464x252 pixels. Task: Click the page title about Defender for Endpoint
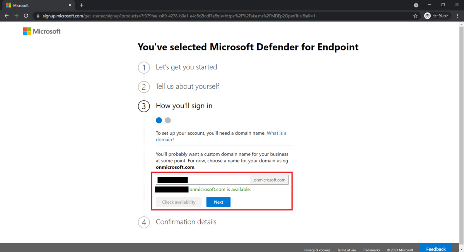click(x=248, y=47)
